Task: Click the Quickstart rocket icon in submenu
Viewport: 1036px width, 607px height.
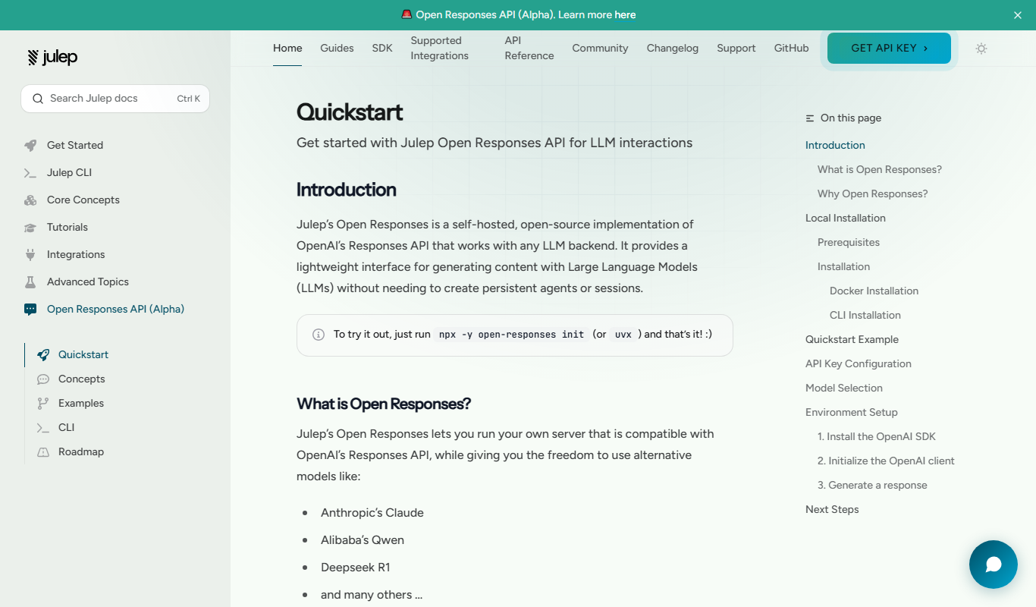Action: (43, 354)
